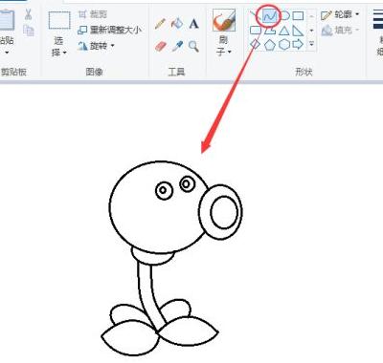Select the Eraser tool
383x363 pixels.
(x=161, y=47)
